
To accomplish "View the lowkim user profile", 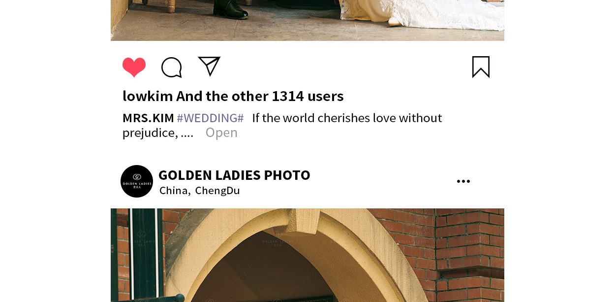I will pos(148,96).
